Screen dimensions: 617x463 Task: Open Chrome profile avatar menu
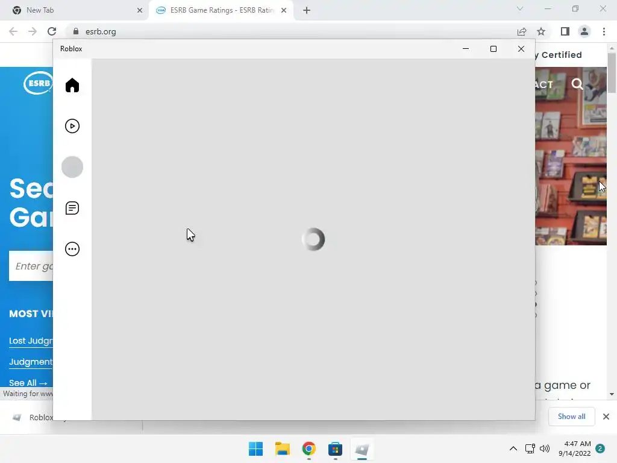(584, 31)
